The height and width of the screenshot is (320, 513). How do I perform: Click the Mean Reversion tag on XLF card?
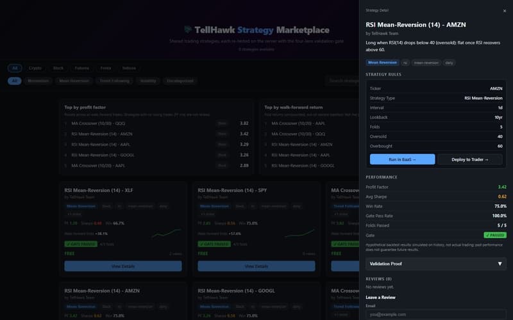coord(81,206)
